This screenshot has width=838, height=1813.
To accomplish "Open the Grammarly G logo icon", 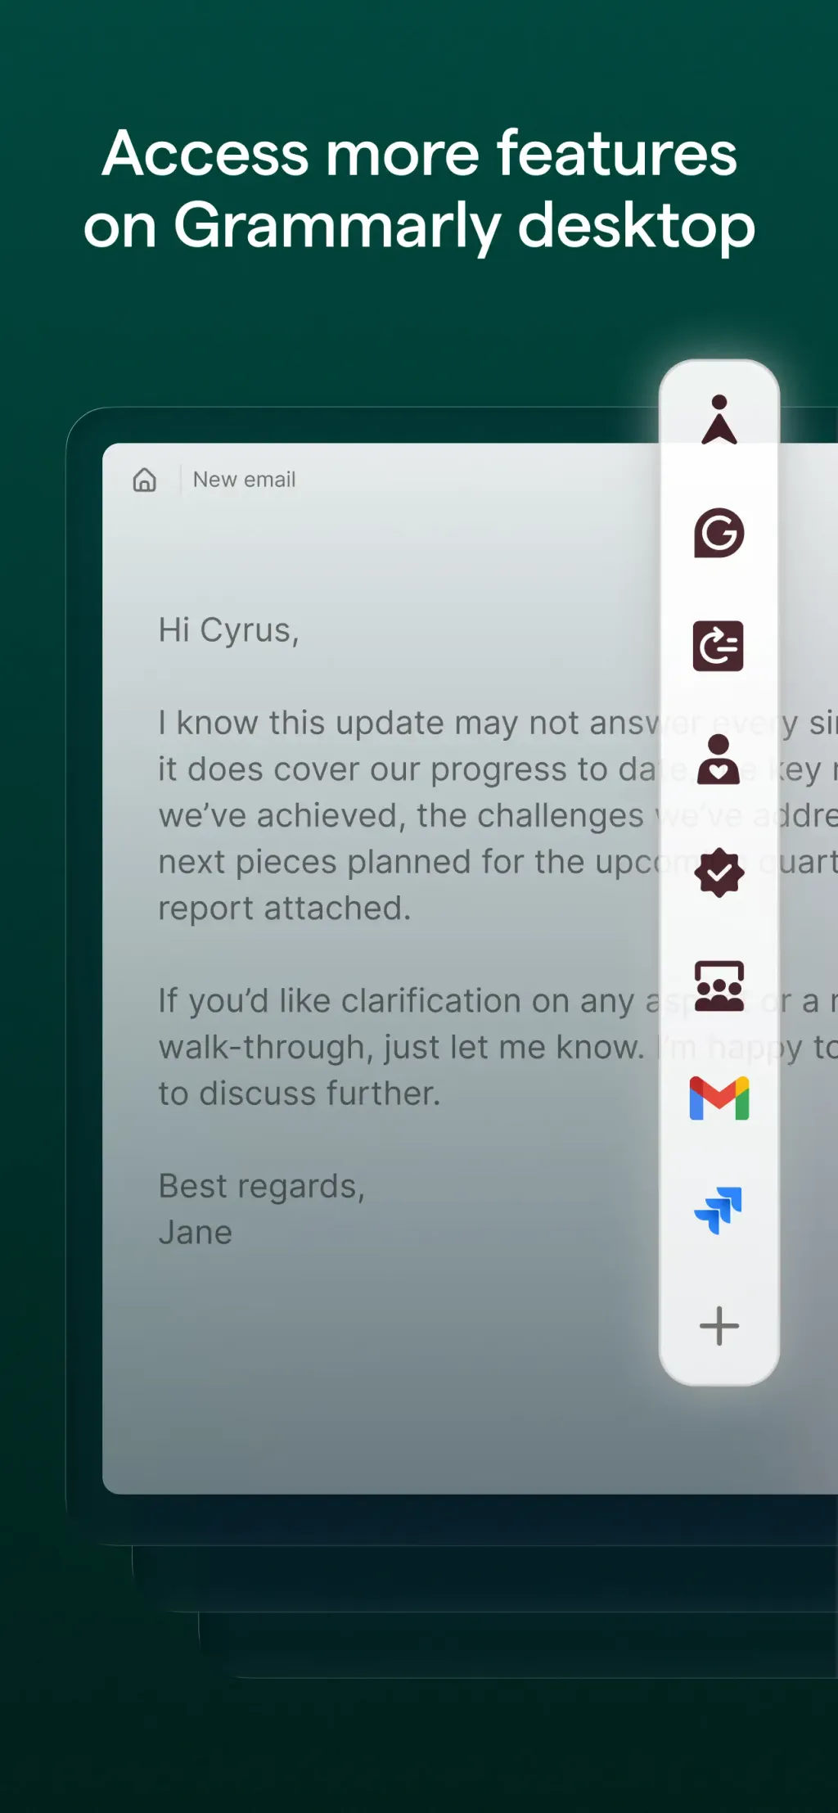I will 719,533.
